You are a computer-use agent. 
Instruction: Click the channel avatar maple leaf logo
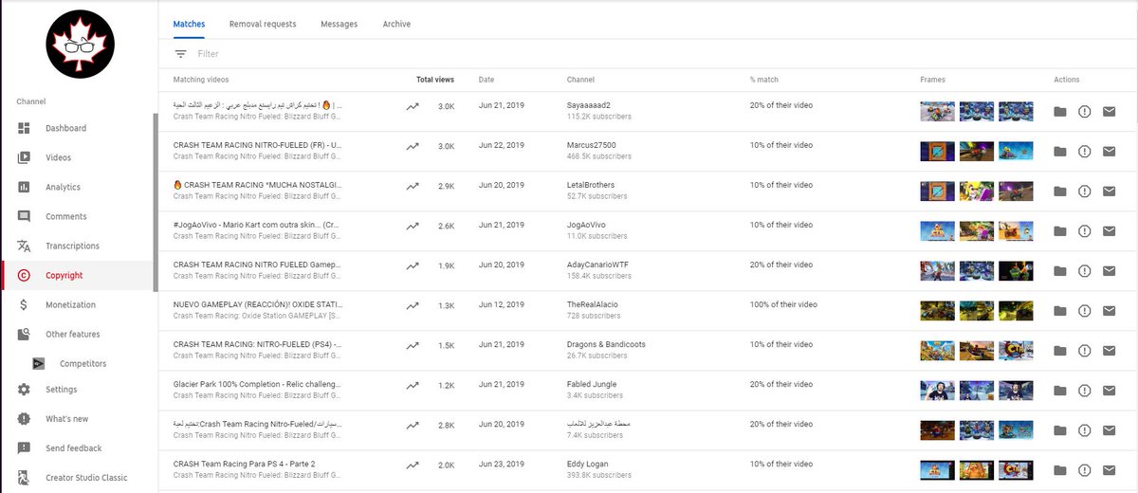[81, 45]
